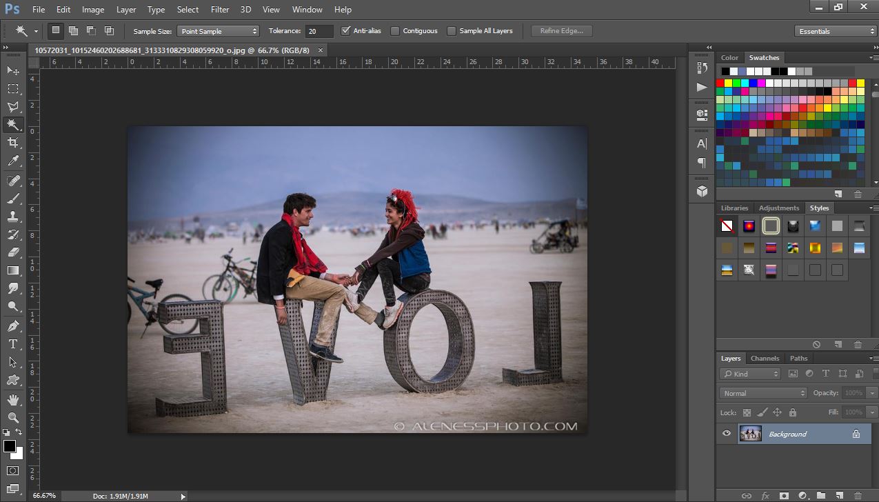Disable the Anti-alias checkbox
This screenshot has height=502, width=879.
click(346, 31)
